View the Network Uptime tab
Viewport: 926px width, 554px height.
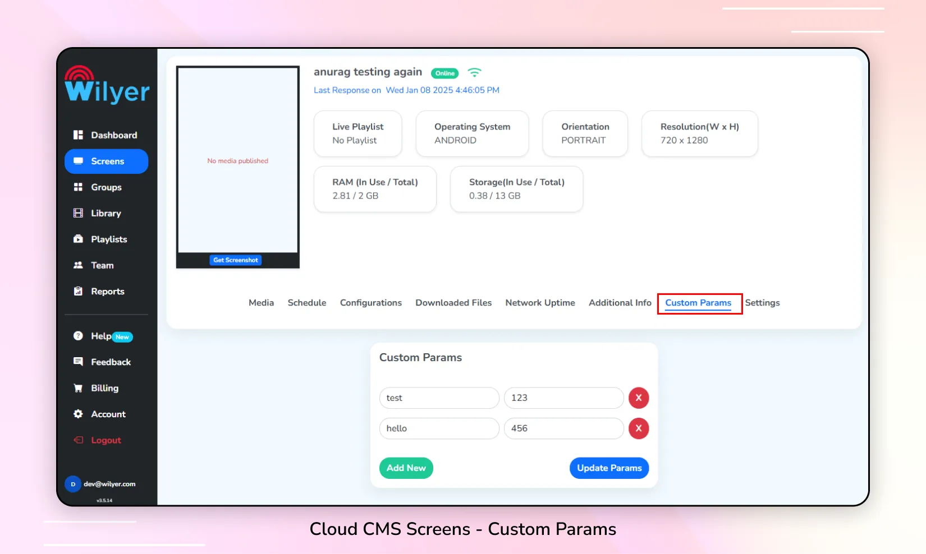point(540,303)
